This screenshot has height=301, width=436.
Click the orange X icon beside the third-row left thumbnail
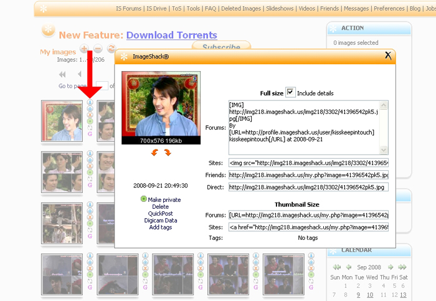[x=90, y=217]
